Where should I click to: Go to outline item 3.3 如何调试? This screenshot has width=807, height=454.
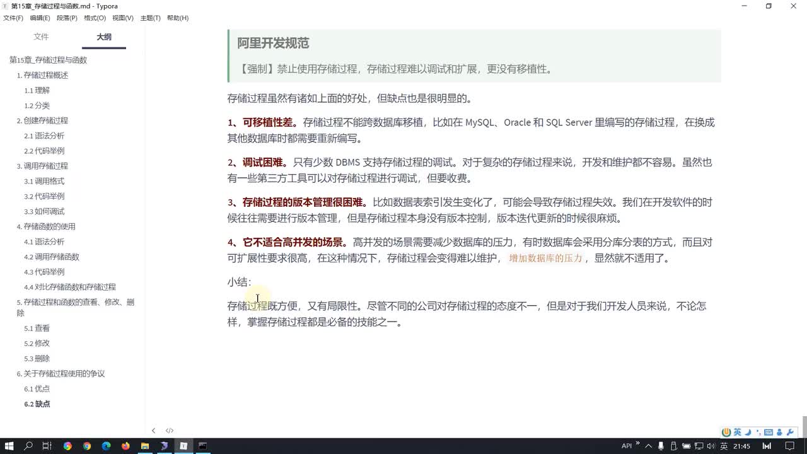click(44, 211)
